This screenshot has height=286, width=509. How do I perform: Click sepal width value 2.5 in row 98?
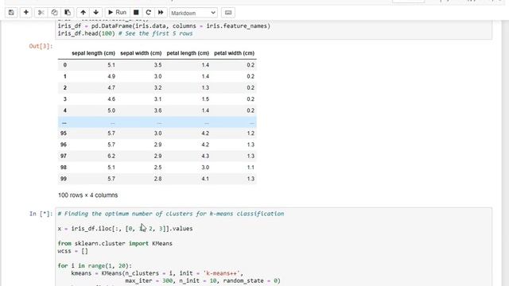click(x=157, y=168)
